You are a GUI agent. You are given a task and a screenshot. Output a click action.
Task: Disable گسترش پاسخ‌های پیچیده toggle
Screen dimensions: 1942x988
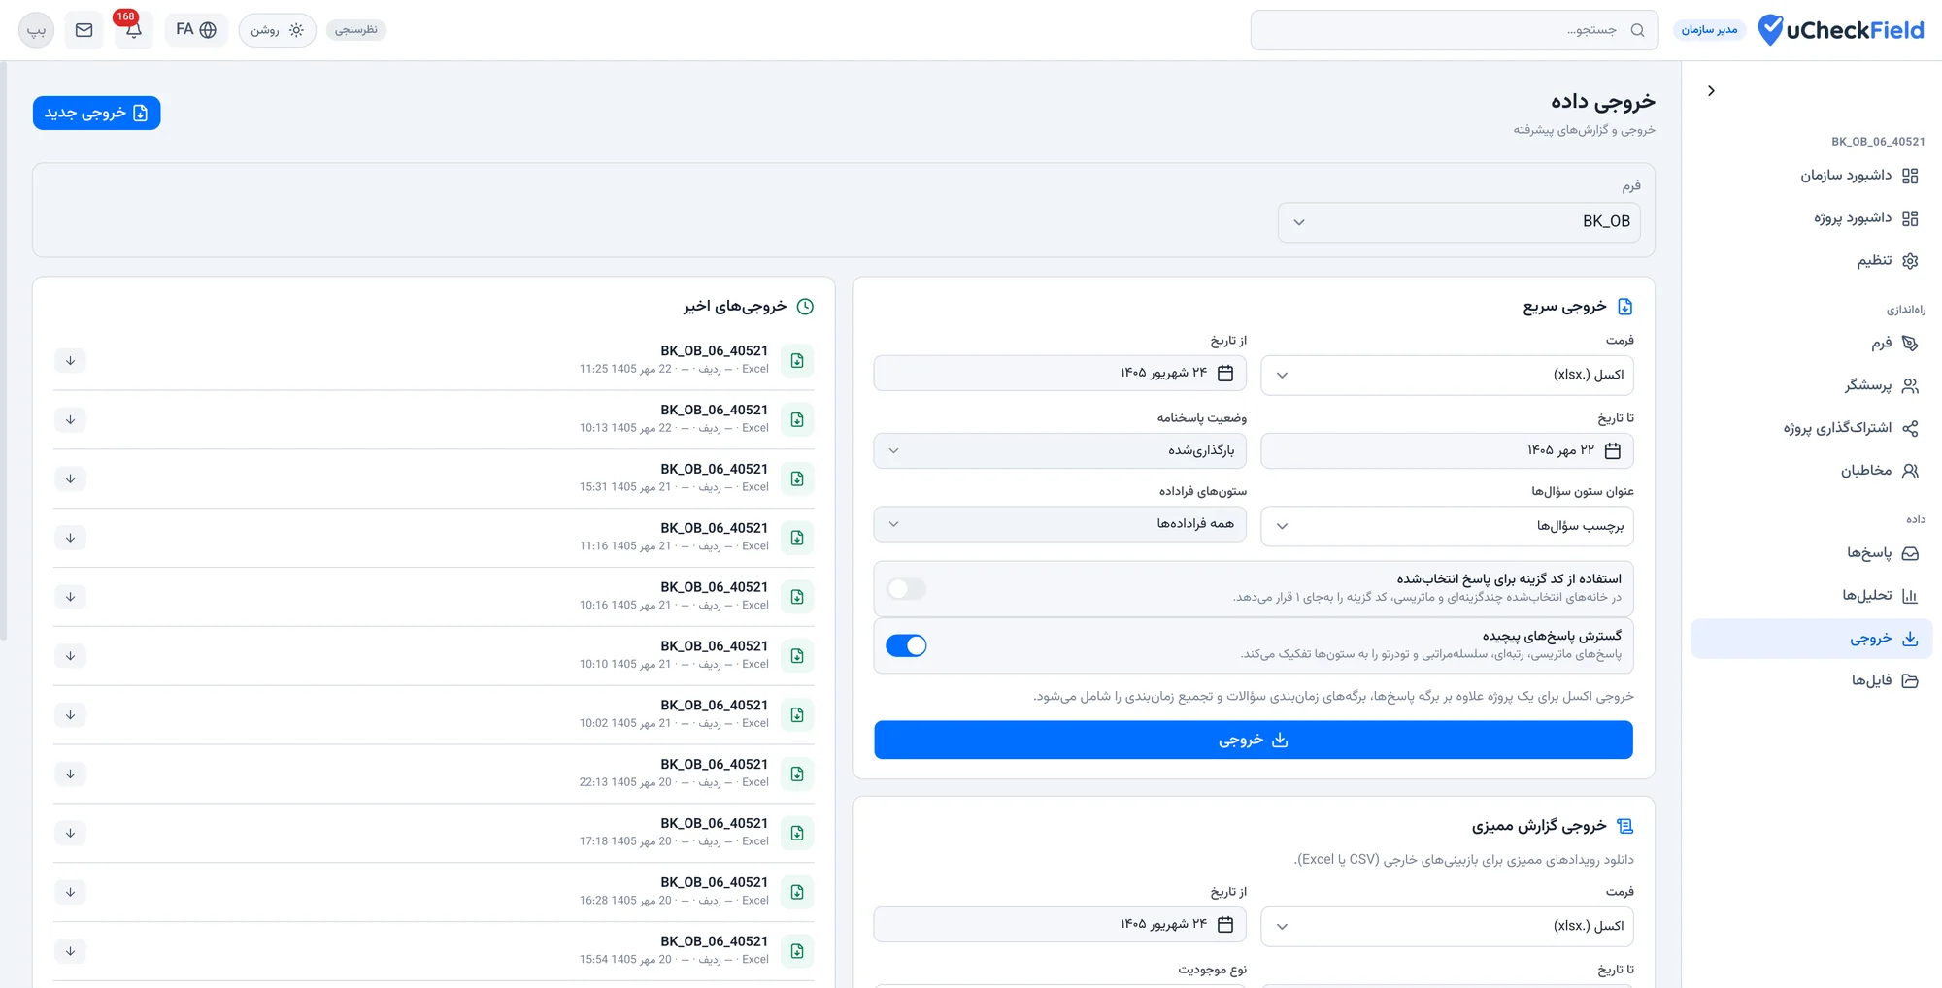click(x=906, y=646)
